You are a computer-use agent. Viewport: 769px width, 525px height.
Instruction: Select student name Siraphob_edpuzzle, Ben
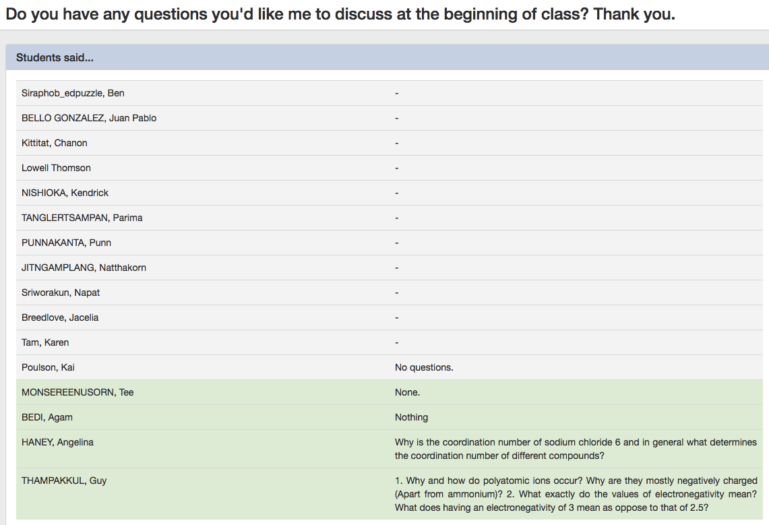coord(73,93)
